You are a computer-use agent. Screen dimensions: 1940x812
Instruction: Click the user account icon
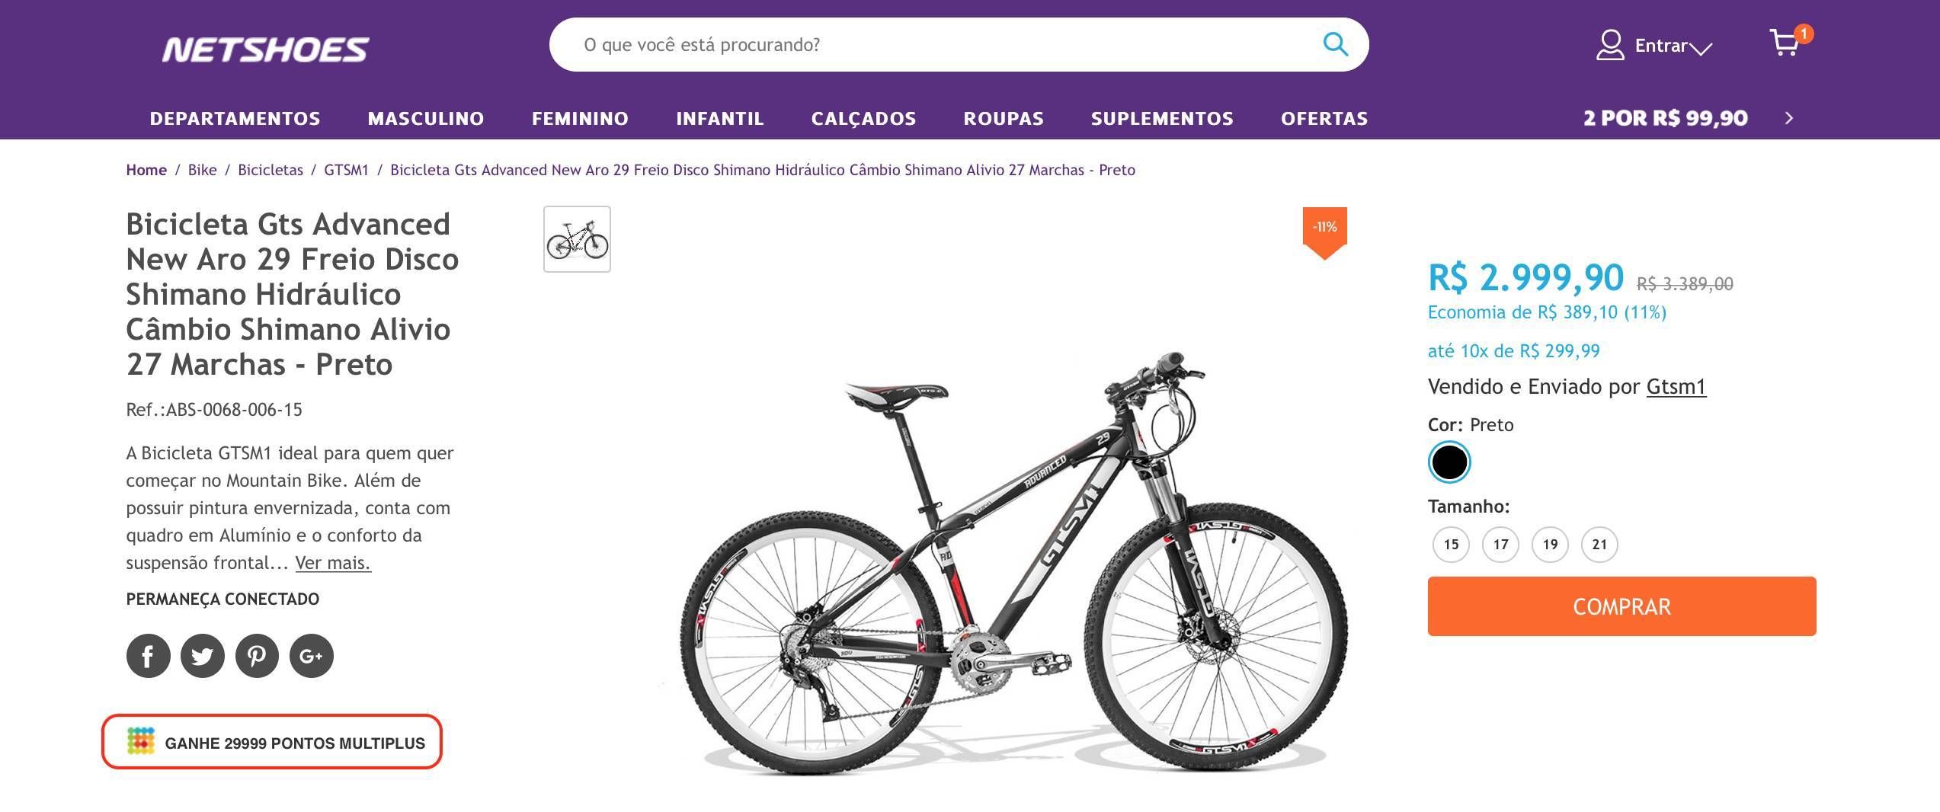(x=1609, y=45)
